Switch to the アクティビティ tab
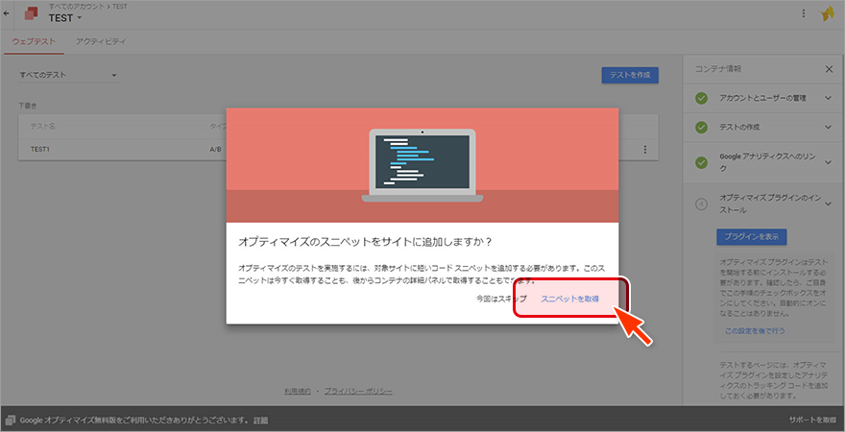This screenshot has width=845, height=432. (101, 41)
